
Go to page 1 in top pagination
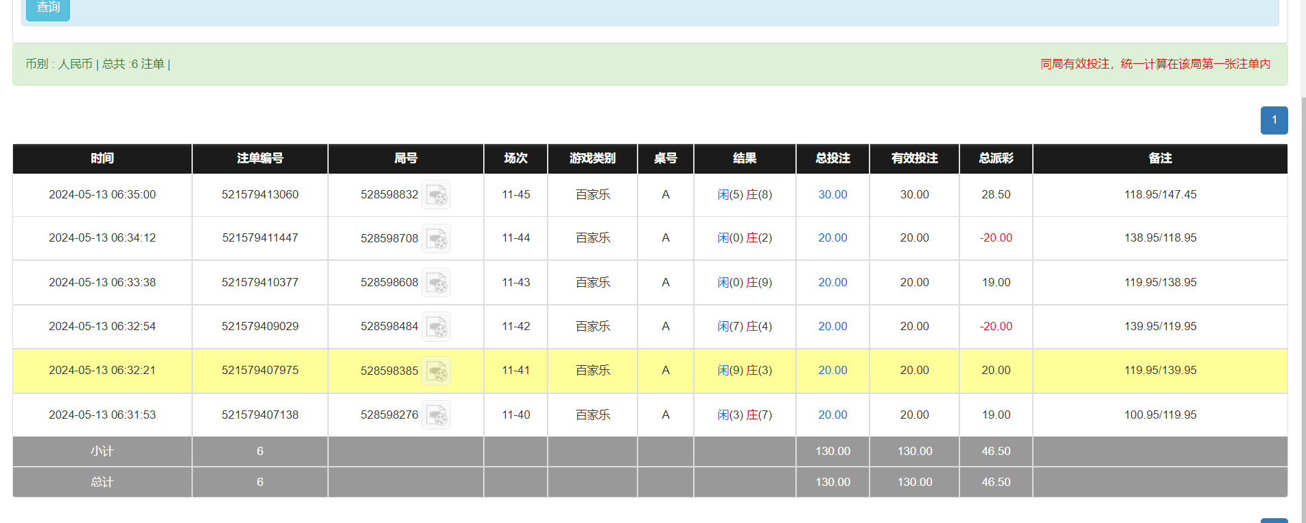point(1274,120)
